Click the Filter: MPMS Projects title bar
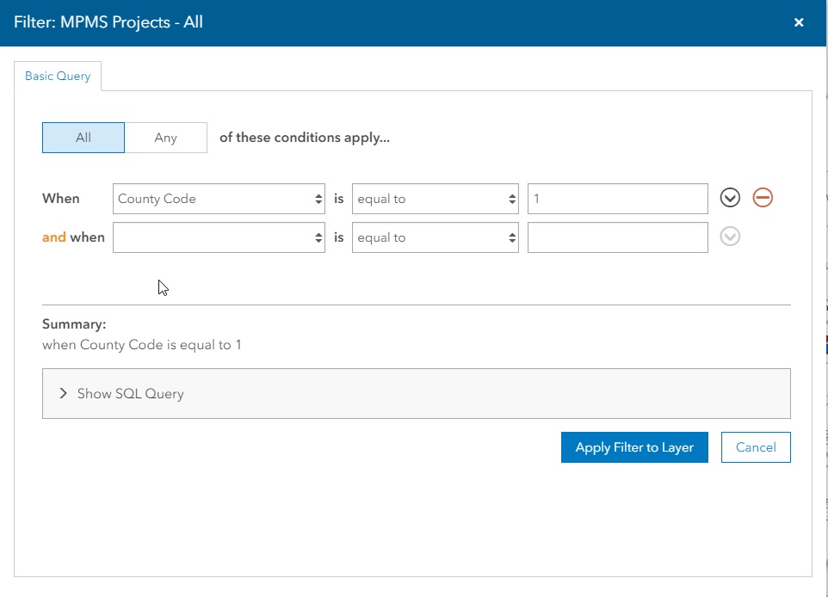Image resolution: width=828 pixels, height=597 pixels. (x=413, y=22)
